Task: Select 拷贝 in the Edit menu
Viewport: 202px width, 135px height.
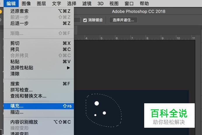Action: [39, 49]
